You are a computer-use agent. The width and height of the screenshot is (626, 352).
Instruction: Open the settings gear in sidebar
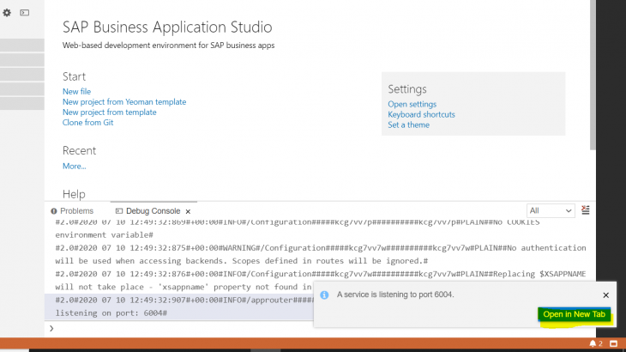(7, 13)
